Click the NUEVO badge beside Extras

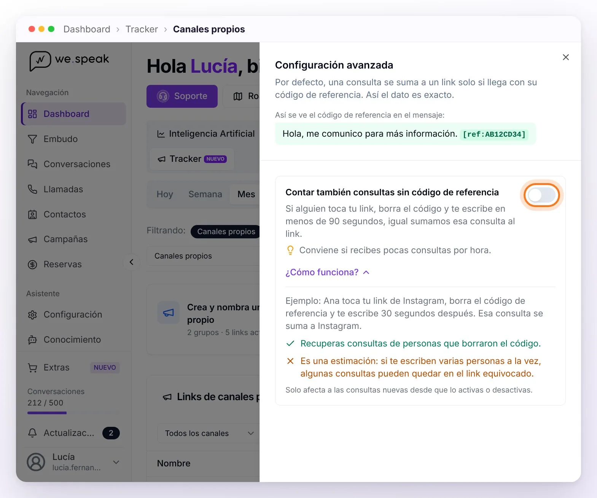tap(105, 367)
